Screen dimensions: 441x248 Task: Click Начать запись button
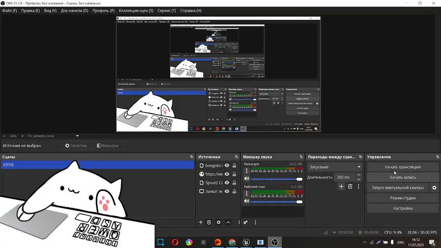[x=403, y=177]
